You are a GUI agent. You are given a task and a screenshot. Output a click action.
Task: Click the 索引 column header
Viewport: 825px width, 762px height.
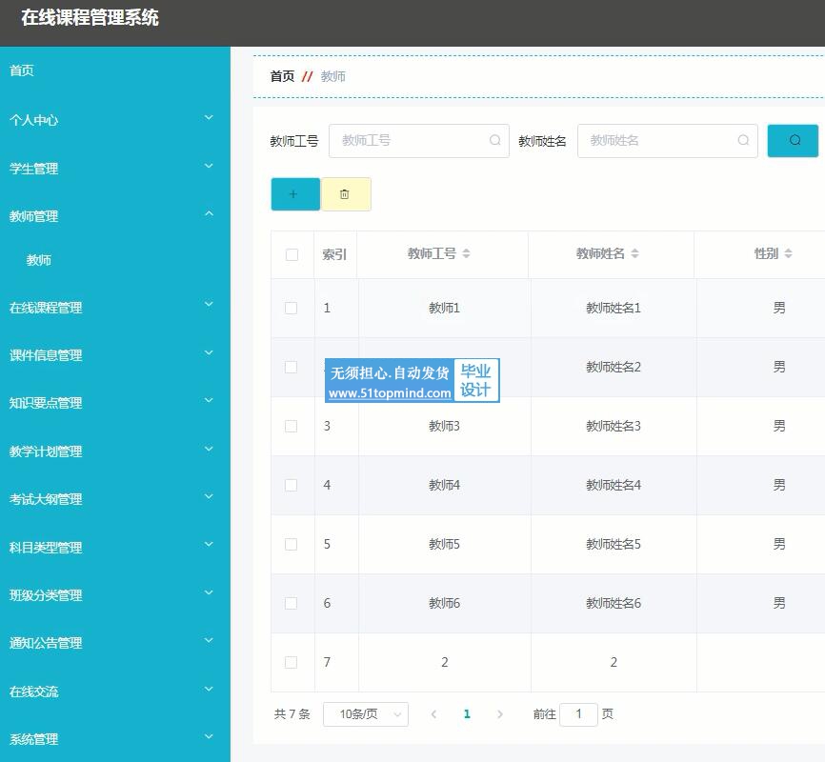click(334, 254)
